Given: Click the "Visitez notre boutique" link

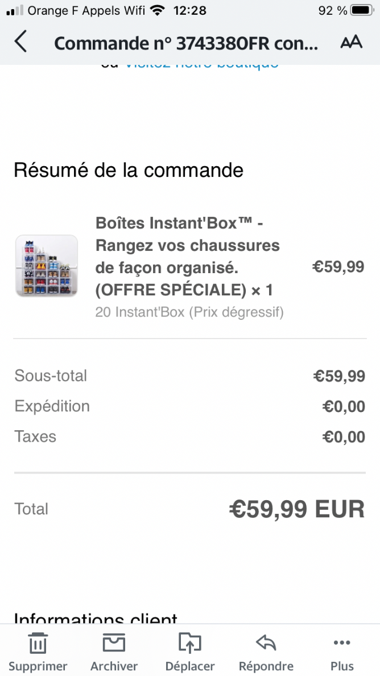Looking at the screenshot, I should [202, 64].
